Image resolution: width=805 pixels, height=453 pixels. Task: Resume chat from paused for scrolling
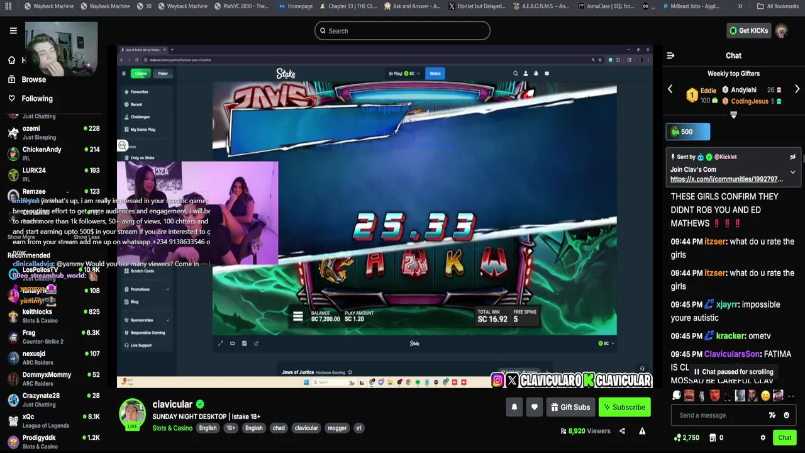tap(733, 372)
